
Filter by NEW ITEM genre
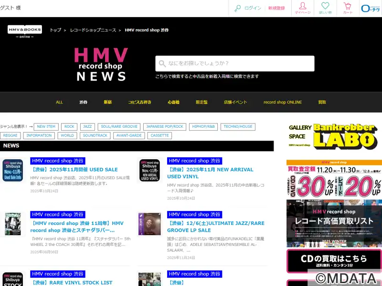click(46, 127)
